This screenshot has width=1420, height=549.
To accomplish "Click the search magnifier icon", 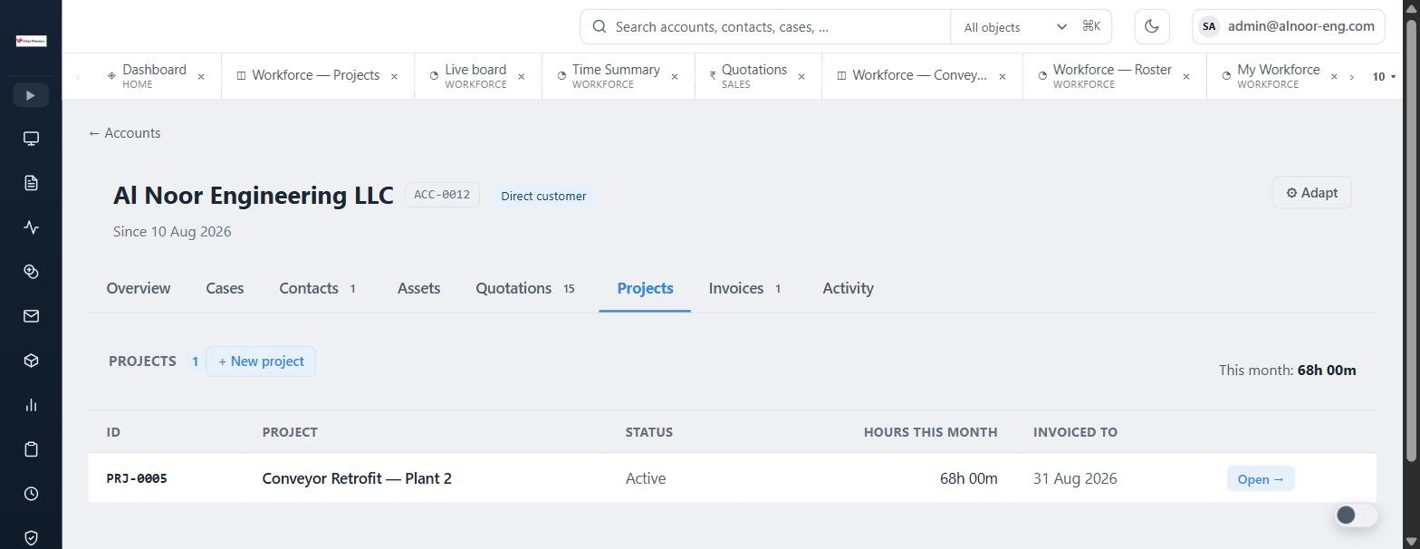I will 600,26.
